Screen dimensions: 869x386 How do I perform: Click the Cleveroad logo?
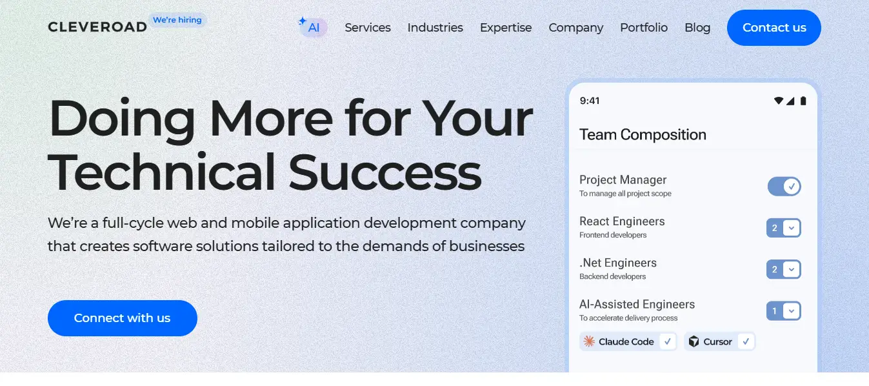[x=97, y=28]
